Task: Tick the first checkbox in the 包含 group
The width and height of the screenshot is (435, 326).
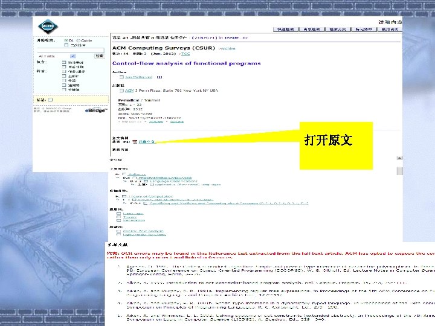Action: (64, 63)
